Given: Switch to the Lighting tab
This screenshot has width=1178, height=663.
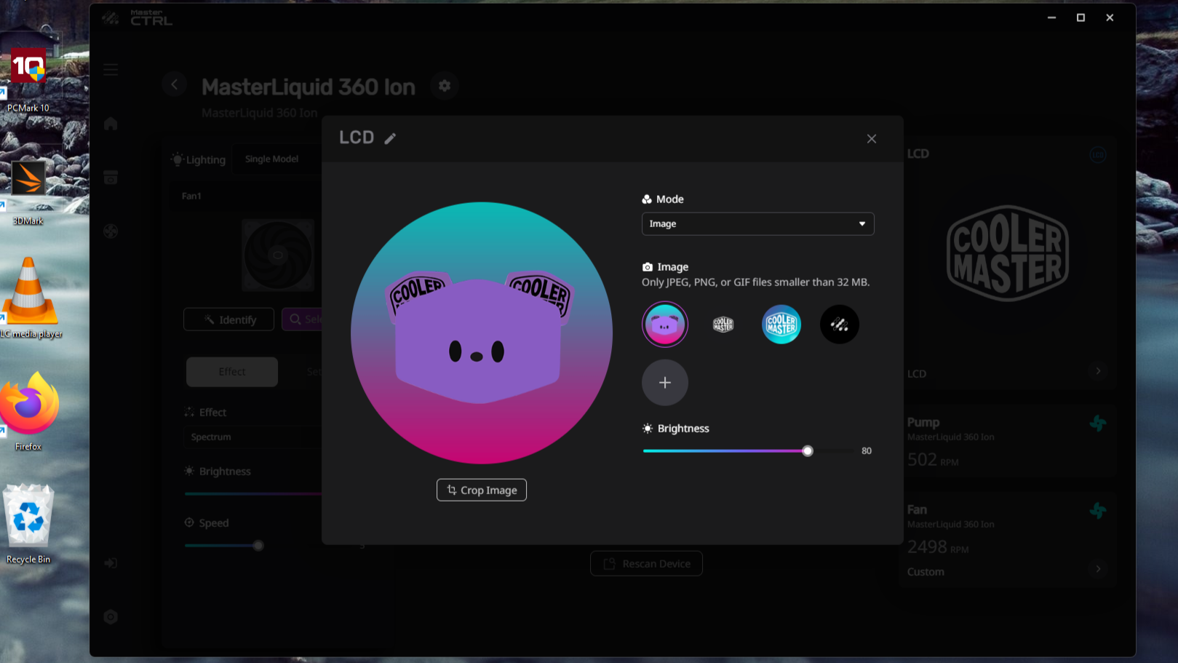Looking at the screenshot, I should point(199,159).
